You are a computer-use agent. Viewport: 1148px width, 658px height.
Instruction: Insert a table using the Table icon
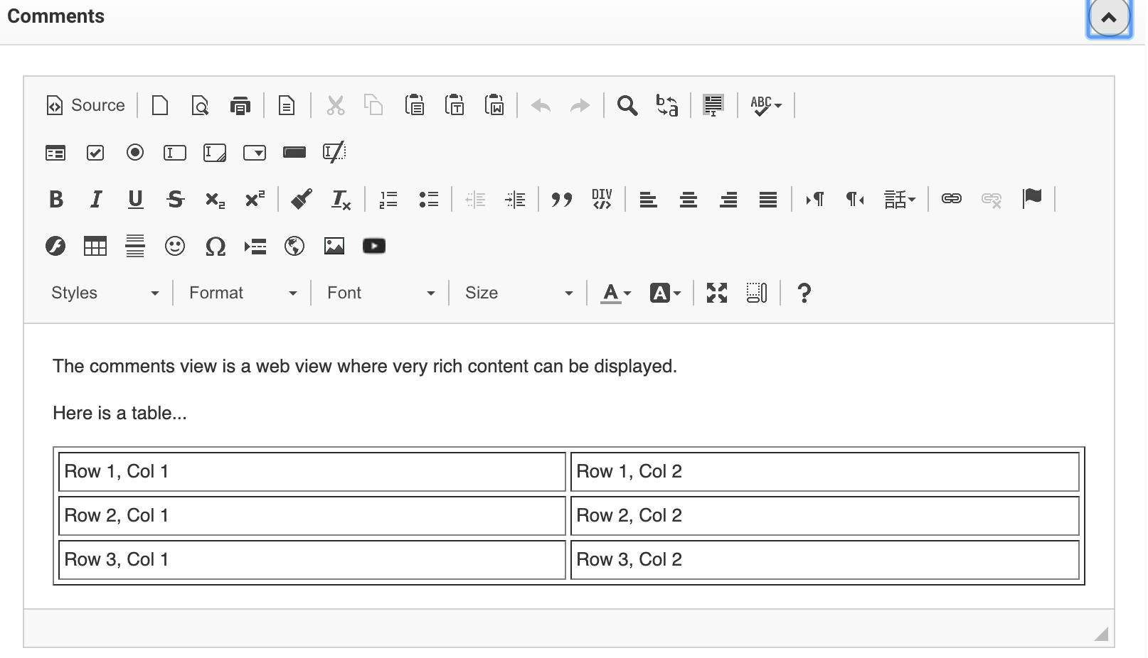pos(95,246)
